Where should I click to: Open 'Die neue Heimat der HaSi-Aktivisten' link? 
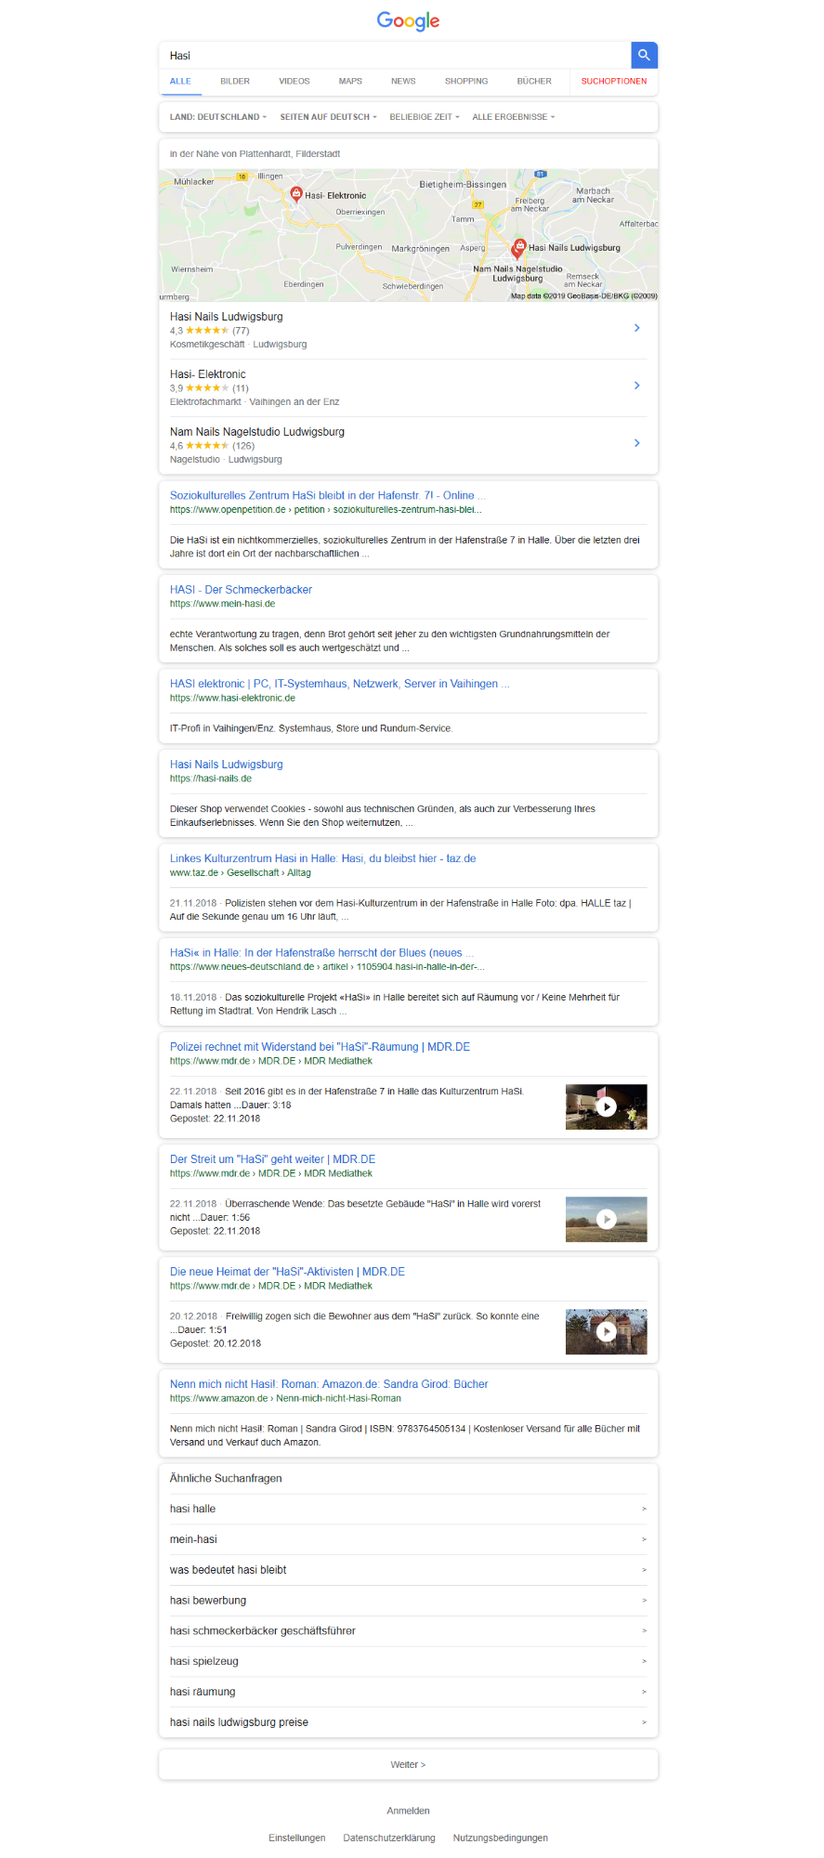pyautogui.click(x=287, y=1272)
